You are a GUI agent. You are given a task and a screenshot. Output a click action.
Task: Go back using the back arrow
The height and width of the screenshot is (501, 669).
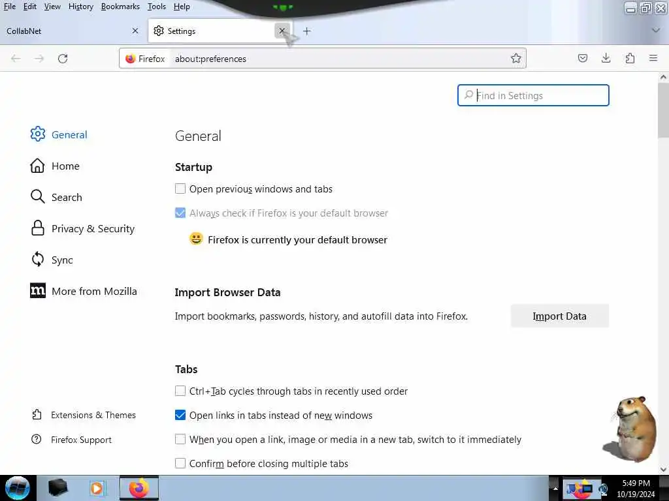(16, 58)
